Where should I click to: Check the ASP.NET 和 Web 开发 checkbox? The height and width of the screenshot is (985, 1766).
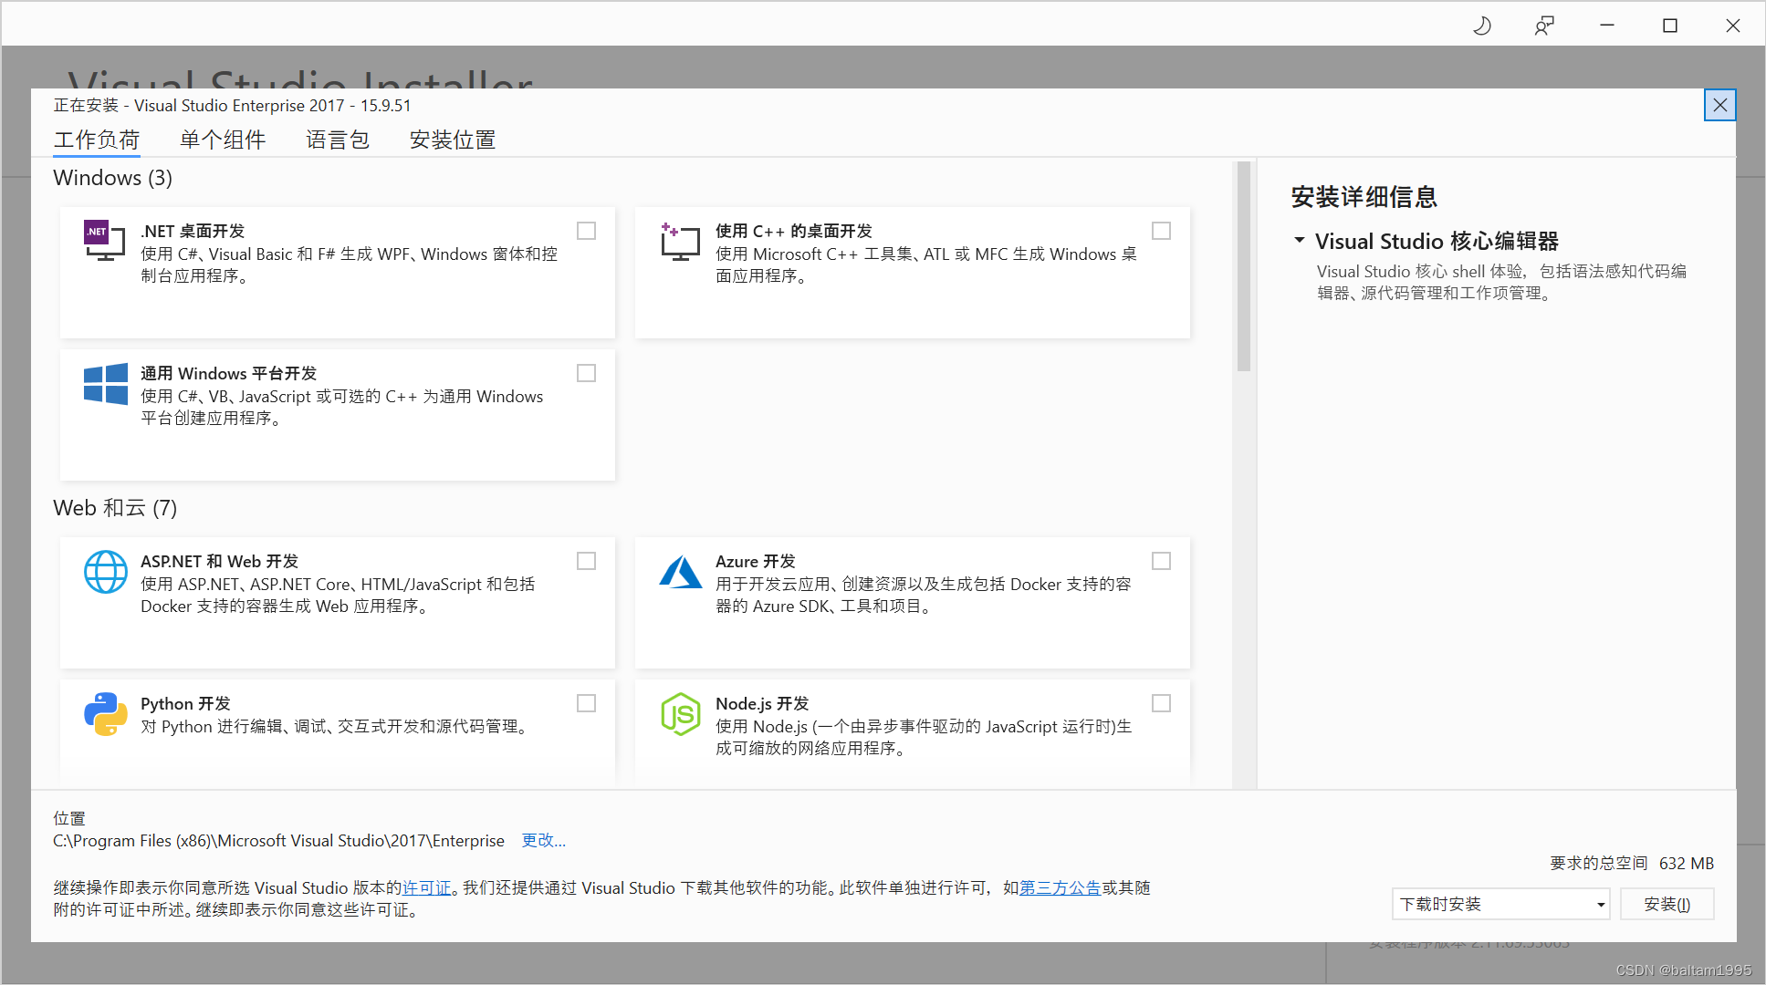click(x=587, y=561)
